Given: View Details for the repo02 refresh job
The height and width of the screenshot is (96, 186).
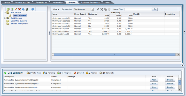Looking at the screenshot, I should (x=170, y=84).
